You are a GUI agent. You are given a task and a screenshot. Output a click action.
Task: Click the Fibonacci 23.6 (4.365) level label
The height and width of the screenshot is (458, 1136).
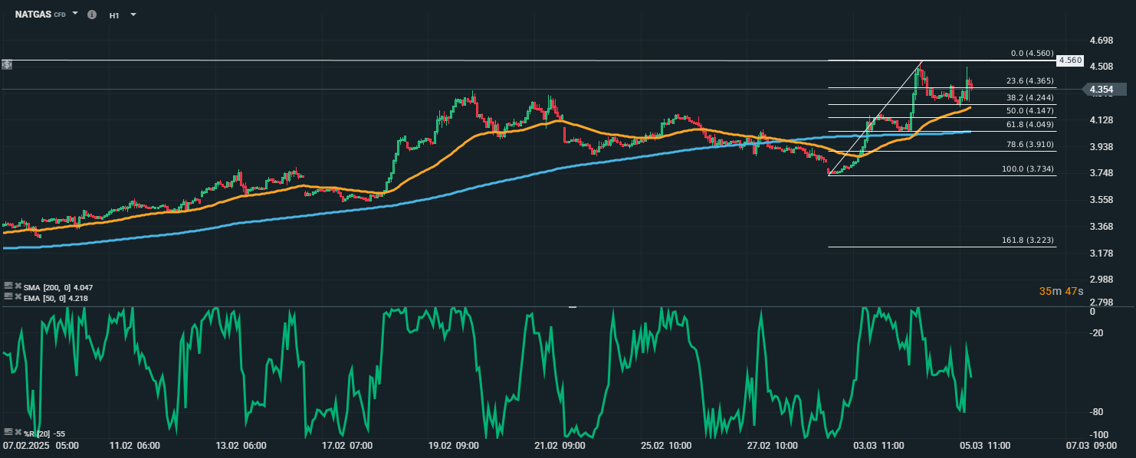[1030, 80]
